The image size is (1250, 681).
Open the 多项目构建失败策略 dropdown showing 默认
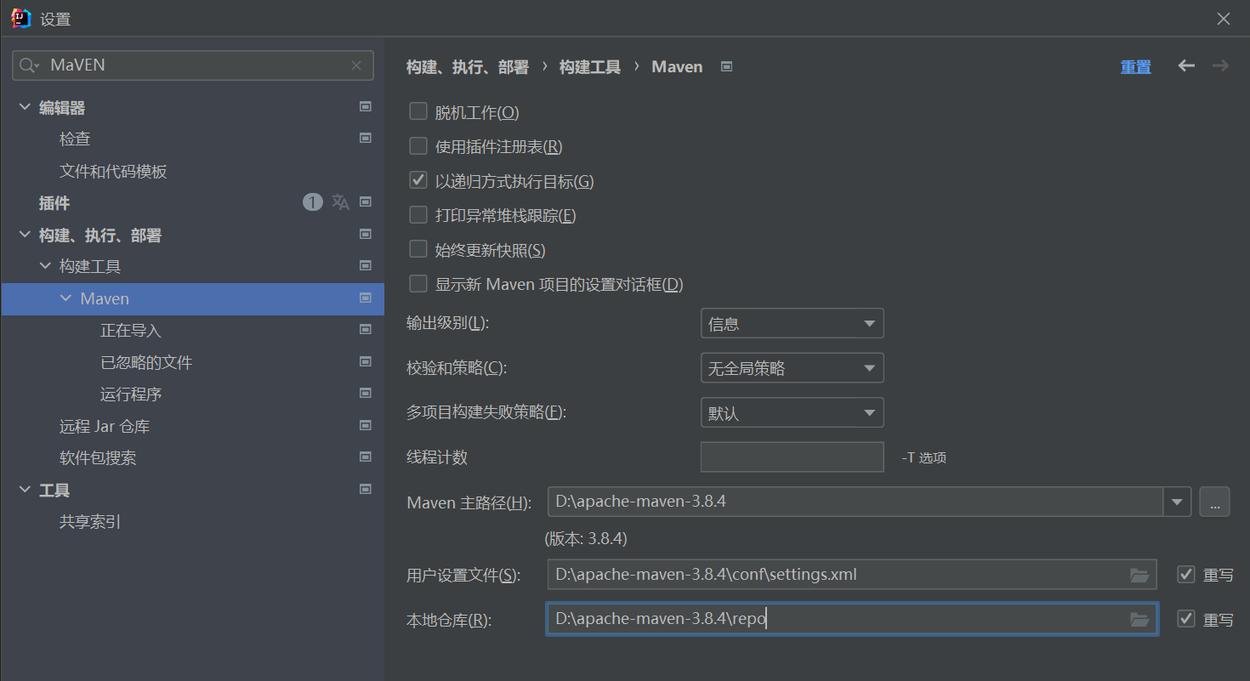(792, 413)
